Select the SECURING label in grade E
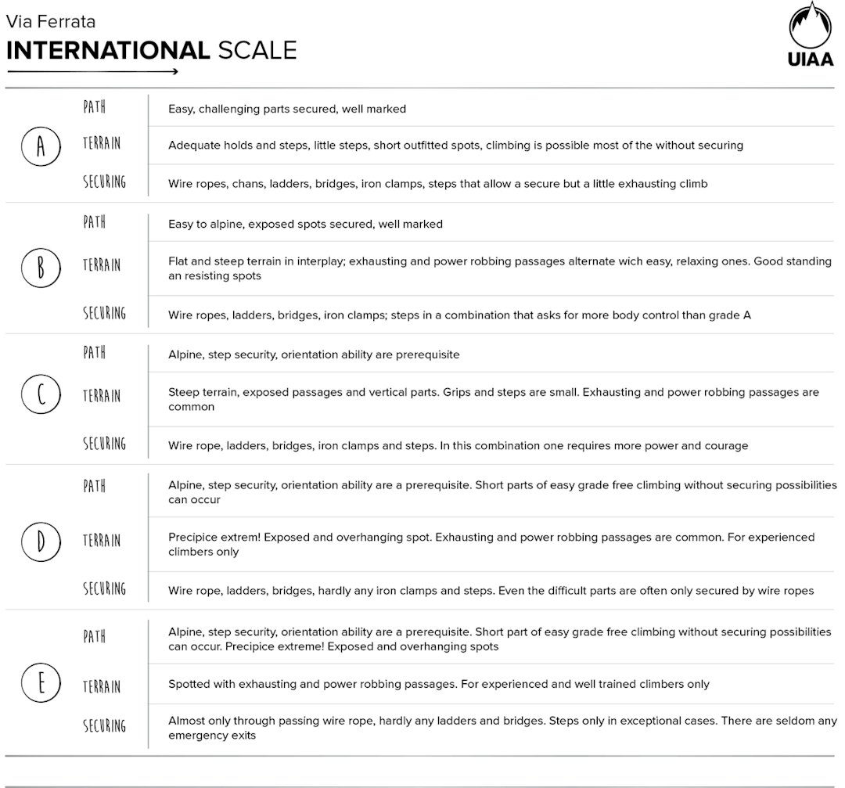Image resolution: width=845 pixels, height=788 pixels. click(x=104, y=726)
